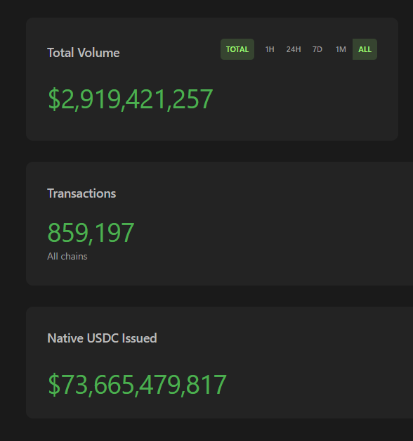Click the All chains label
The height and width of the screenshot is (441, 413).
(67, 256)
